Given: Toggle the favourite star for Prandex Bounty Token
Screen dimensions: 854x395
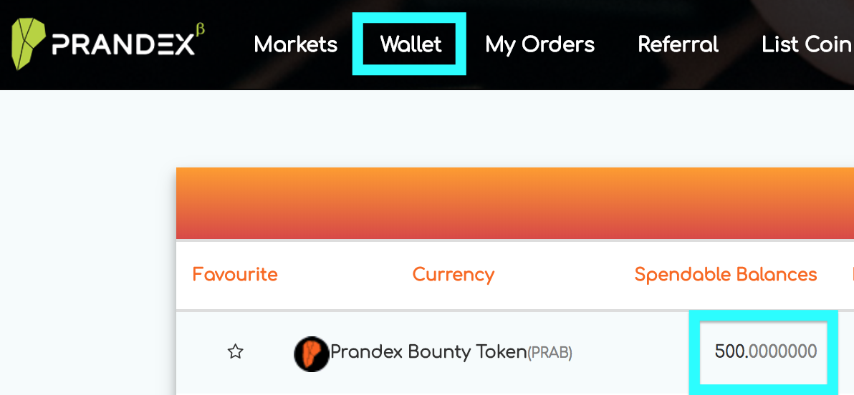Looking at the screenshot, I should 235,352.
